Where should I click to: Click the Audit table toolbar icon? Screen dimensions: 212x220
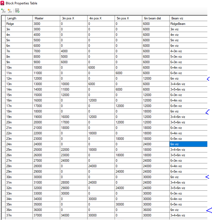click(18, 11)
